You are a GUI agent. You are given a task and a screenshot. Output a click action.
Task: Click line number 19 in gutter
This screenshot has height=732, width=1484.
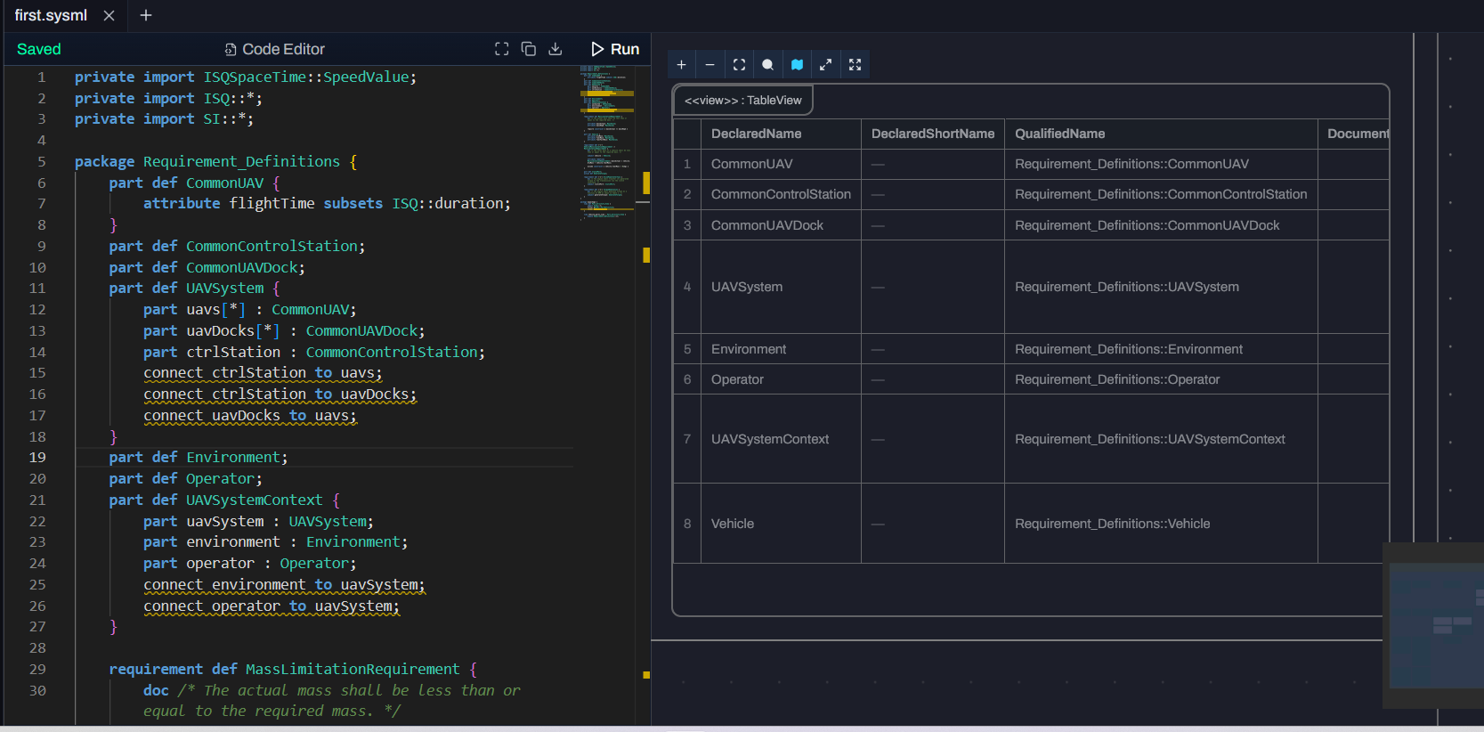pyautogui.click(x=37, y=457)
